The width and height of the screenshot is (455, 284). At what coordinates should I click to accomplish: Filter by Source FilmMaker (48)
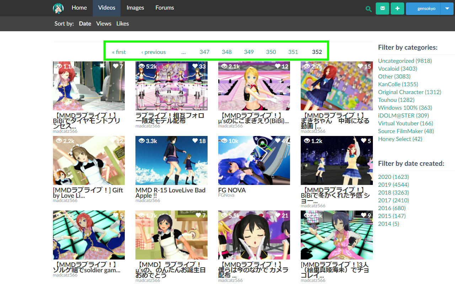pos(406,131)
